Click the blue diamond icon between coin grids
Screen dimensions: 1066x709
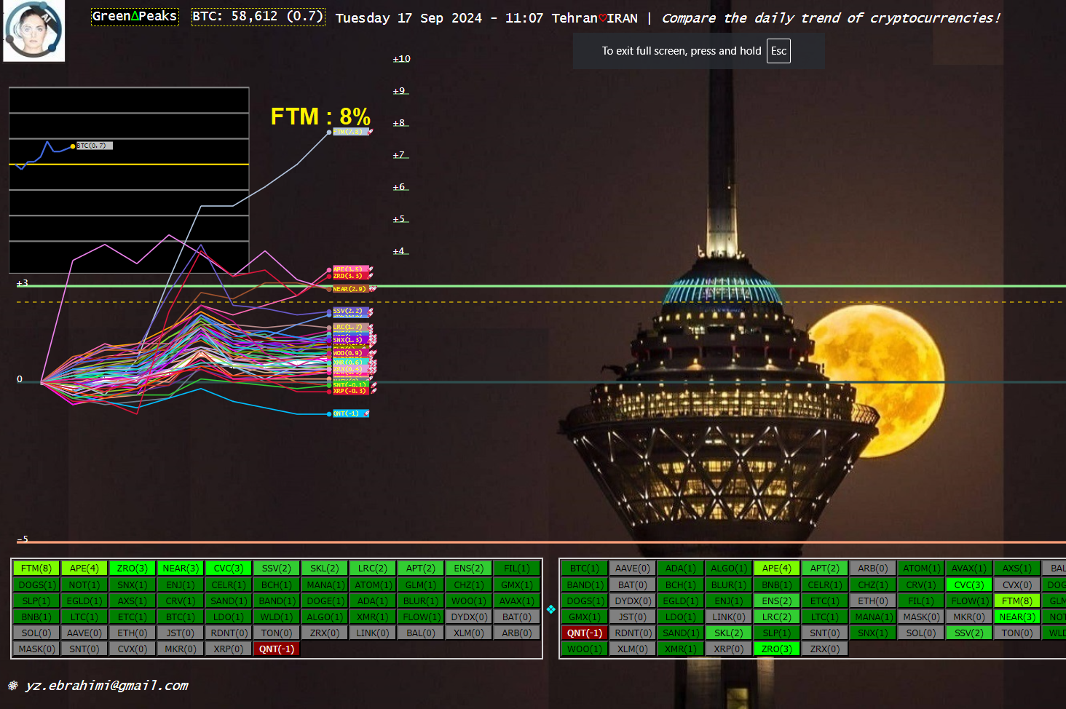551,609
